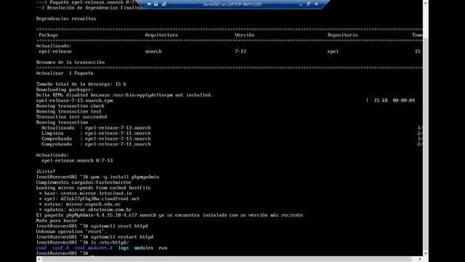
Task: Click the vertical scrollbar thumb
Action: point(426,143)
